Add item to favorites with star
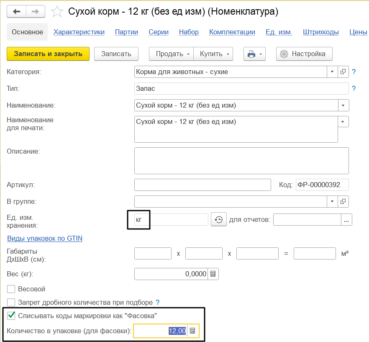Image resolution: width=369 pixels, height=342 pixels. pos(57,12)
